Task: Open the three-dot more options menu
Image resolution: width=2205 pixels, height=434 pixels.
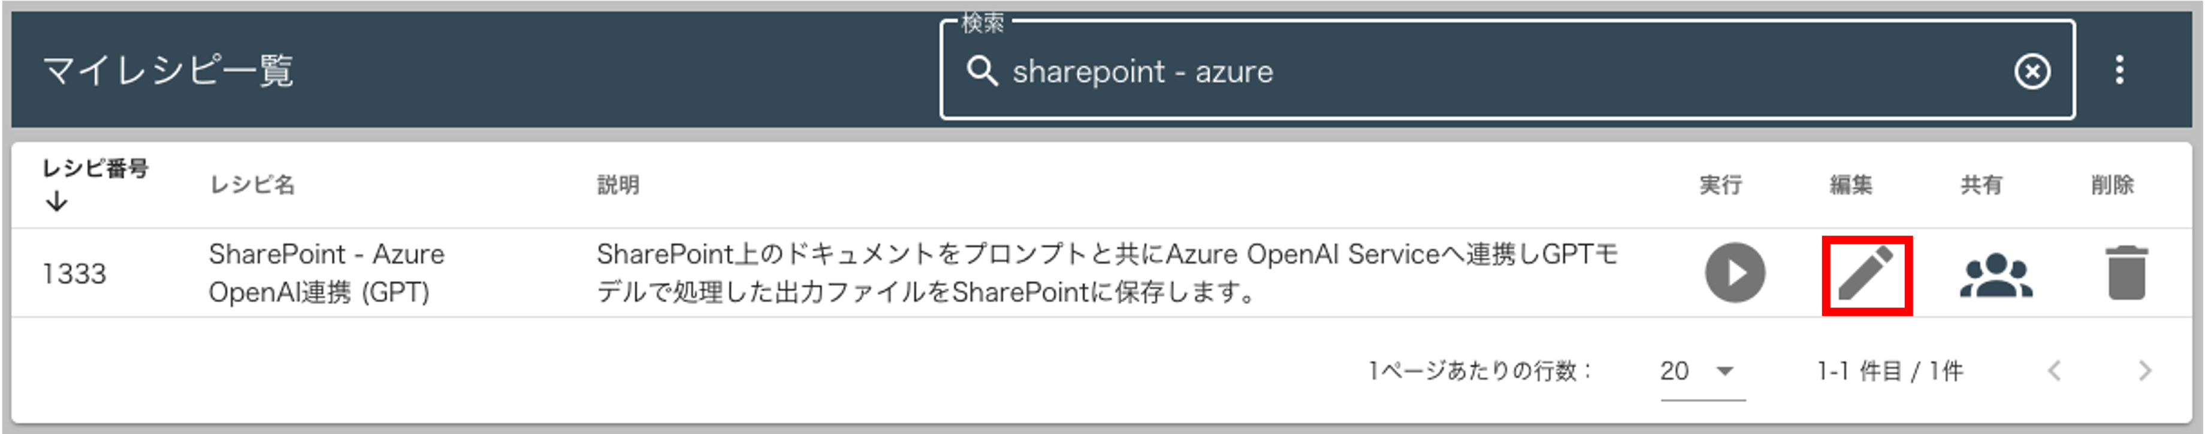Action: point(2119,70)
